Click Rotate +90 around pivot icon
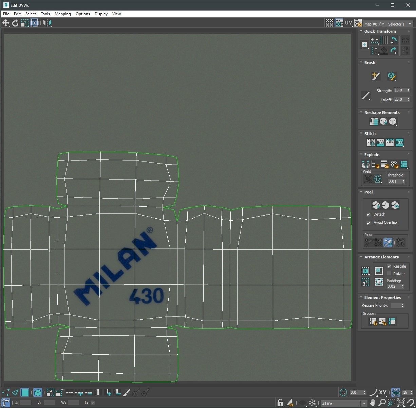This screenshot has height=408, width=416. tap(394, 51)
